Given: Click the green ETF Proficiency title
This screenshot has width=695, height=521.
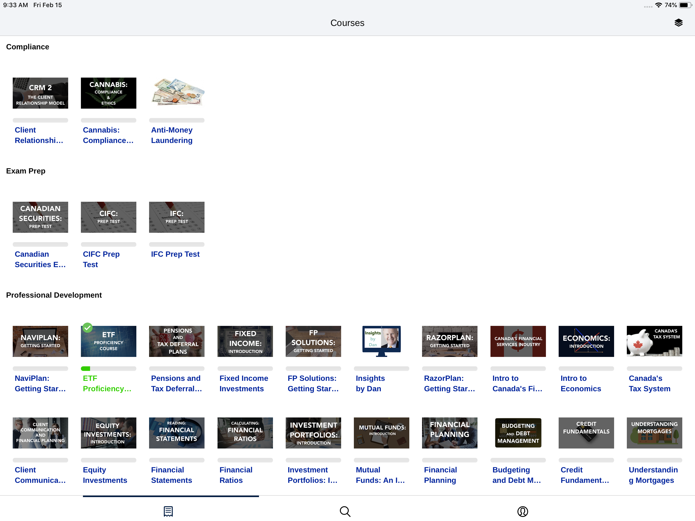Looking at the screenshot, I should point(107,383).
